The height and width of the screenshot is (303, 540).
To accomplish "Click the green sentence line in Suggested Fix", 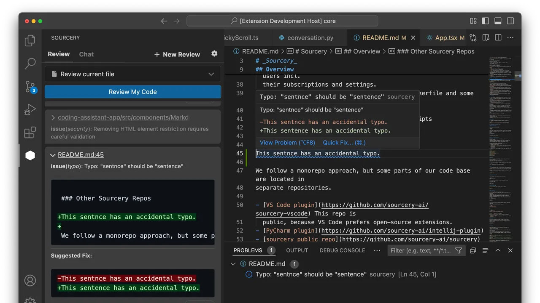I will coord(128,288).
